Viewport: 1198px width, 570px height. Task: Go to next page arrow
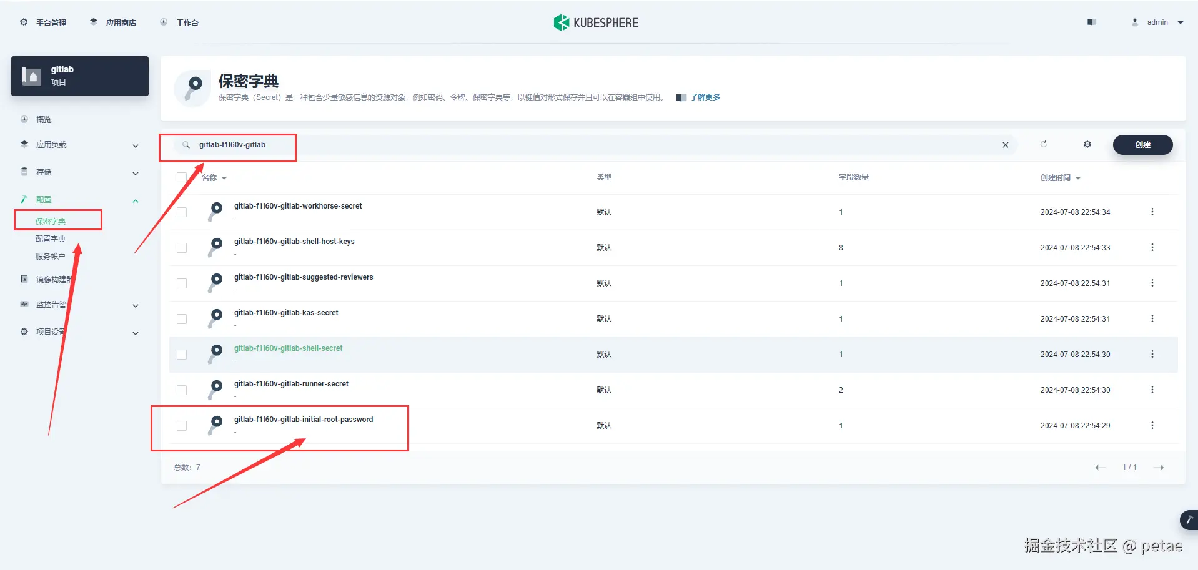point(1159,468)
